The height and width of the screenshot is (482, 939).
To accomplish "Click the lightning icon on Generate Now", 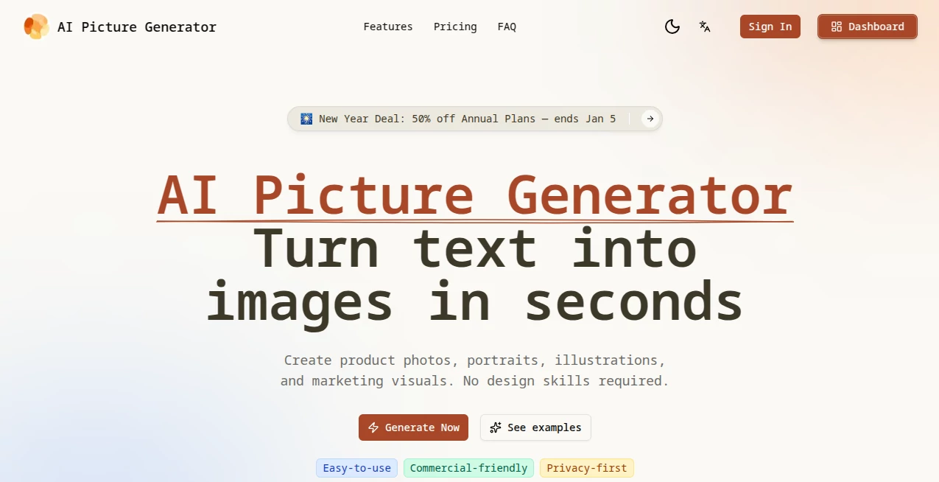I will pyautogui.click(x=374, y=427).
